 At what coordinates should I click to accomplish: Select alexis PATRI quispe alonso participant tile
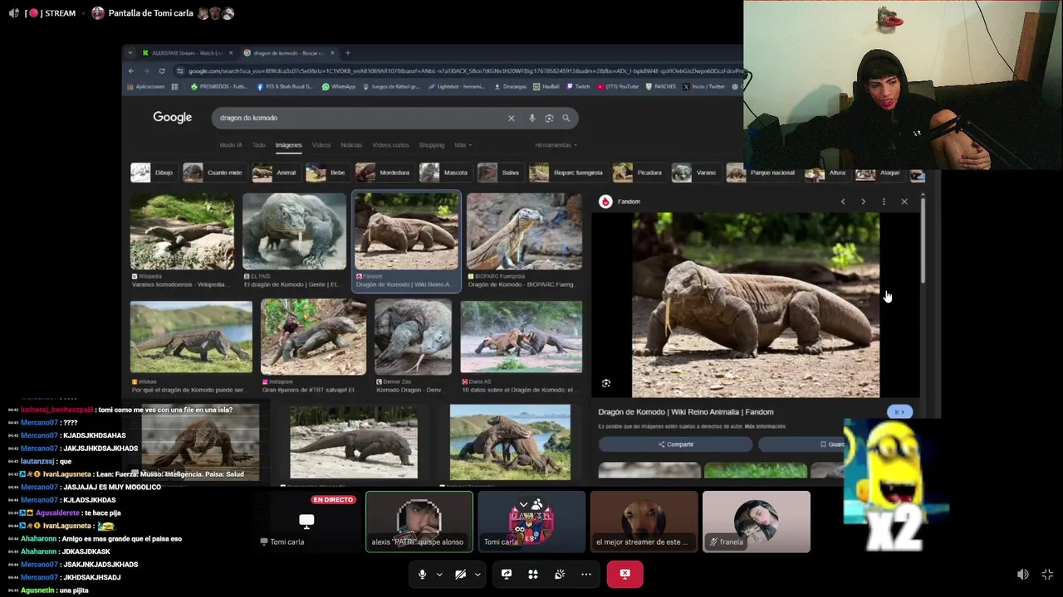(x=419, y=522)
